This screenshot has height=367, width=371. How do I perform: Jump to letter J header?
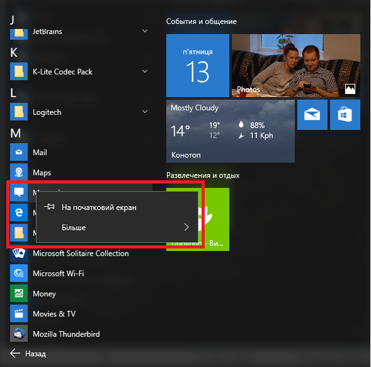point(13,20)
